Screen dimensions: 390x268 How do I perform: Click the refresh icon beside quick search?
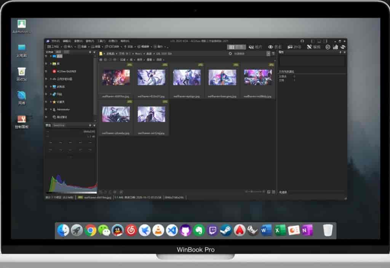pyautogui.click(x=230, y=54)
